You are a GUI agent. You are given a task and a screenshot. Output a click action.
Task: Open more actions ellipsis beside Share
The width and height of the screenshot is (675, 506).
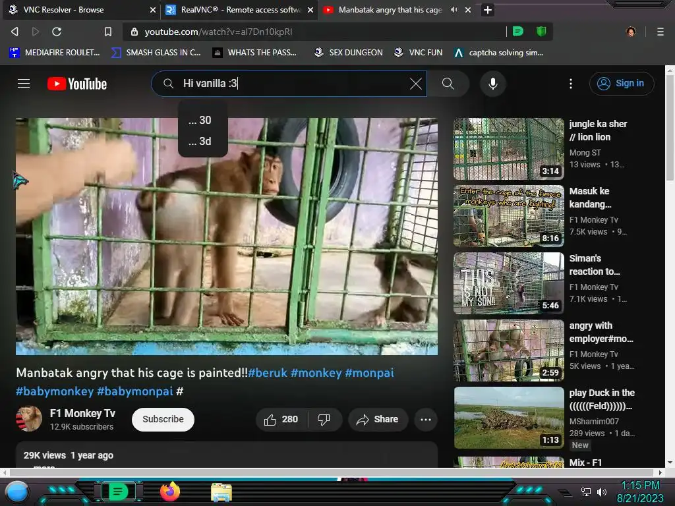click(426, 420)
